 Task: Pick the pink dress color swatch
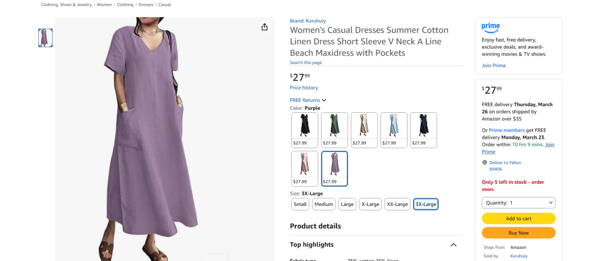(x=305, y=168)
